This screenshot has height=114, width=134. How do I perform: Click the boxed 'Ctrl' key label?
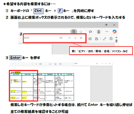click(38, 11)
